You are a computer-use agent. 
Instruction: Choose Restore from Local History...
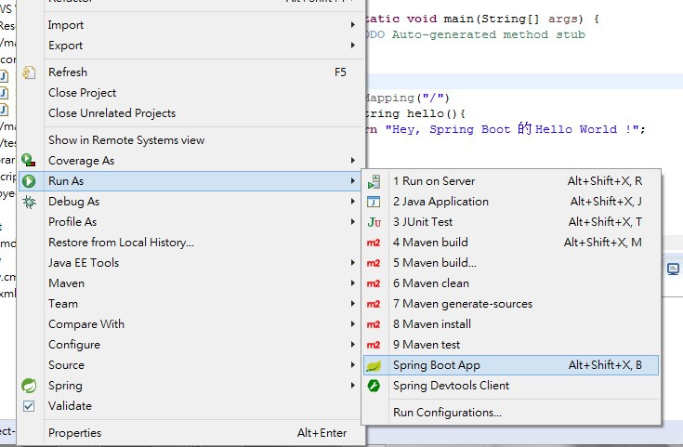coord(190,243)
